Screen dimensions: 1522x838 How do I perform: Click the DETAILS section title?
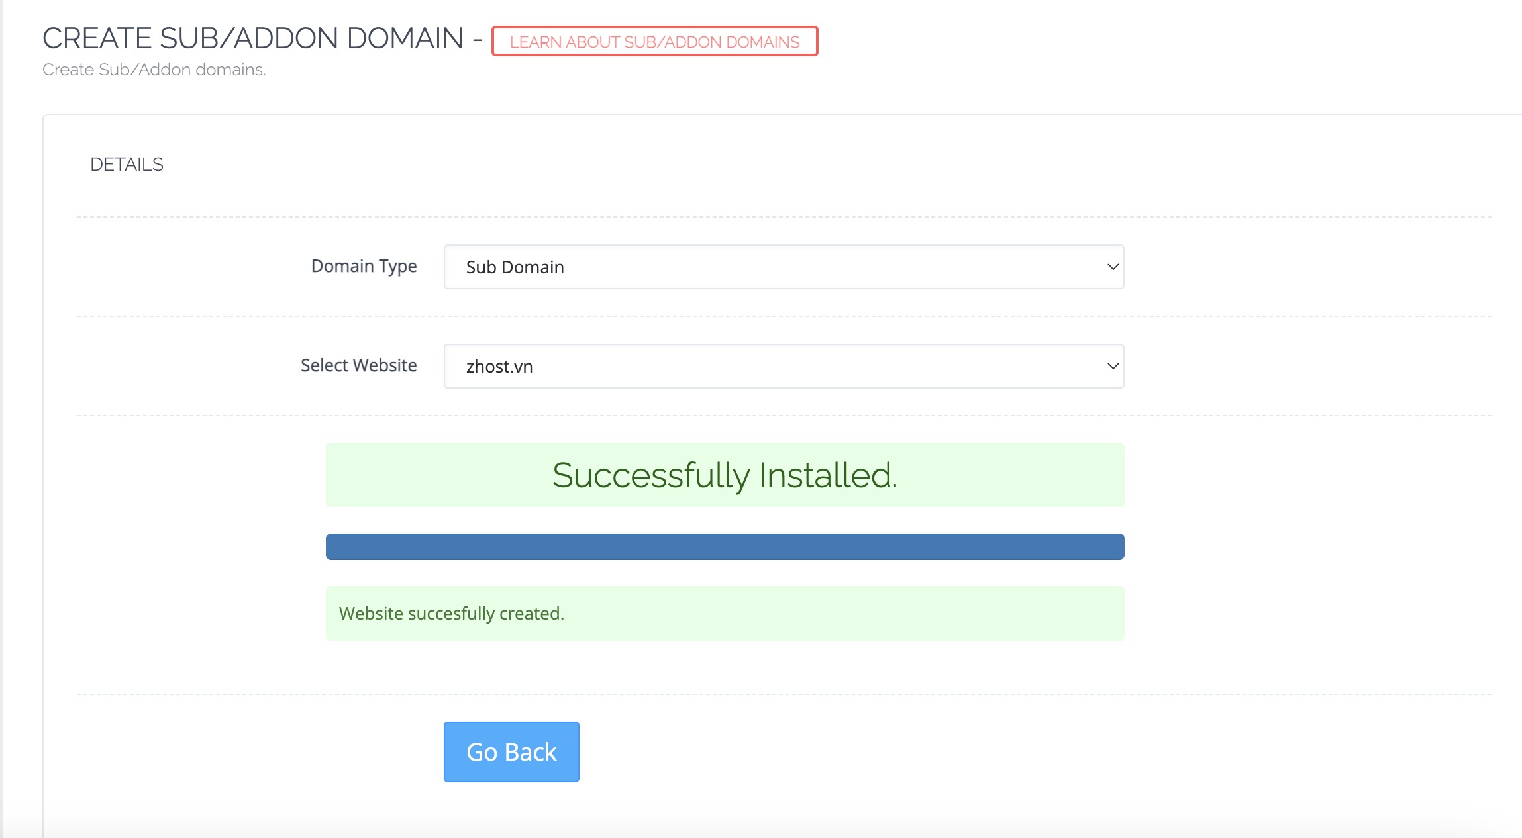coord(127,164)
